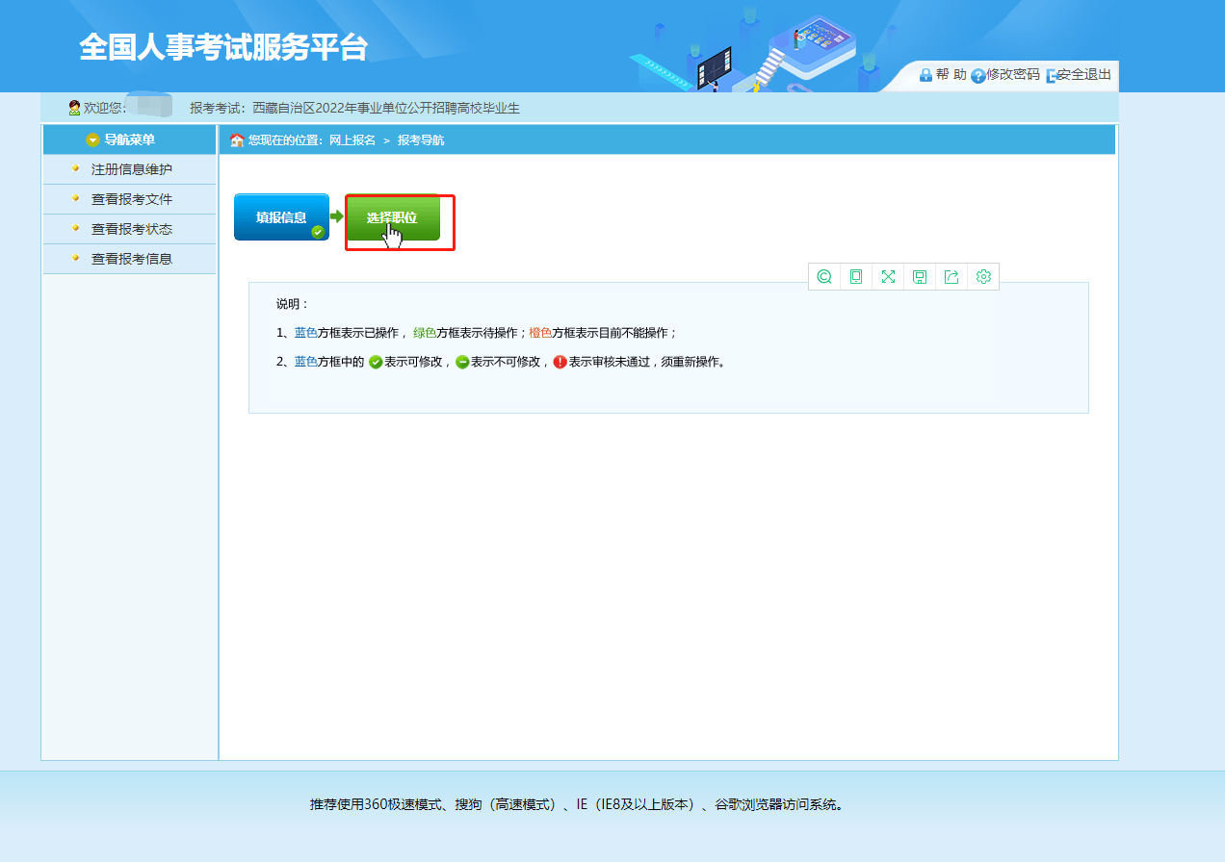Click the lock icon next to 帮助
The width and height of the screenshot is (1225, 862).
click(925, 75)
